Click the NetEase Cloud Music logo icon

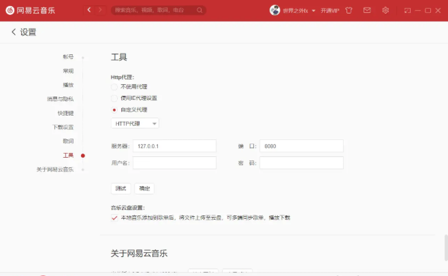click(x=10, y=10)
